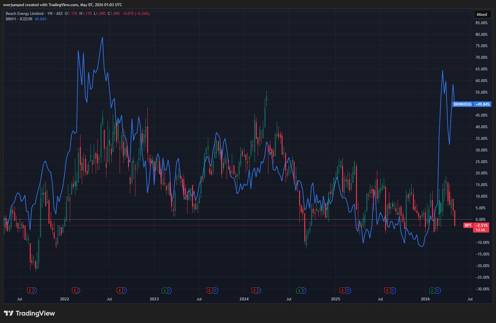496x323 pixels.
Task: Open the Mixed scale mode button
Action: (x=482, y=14)
